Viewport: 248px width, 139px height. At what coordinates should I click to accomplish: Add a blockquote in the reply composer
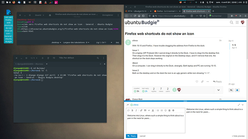[145, 110]
